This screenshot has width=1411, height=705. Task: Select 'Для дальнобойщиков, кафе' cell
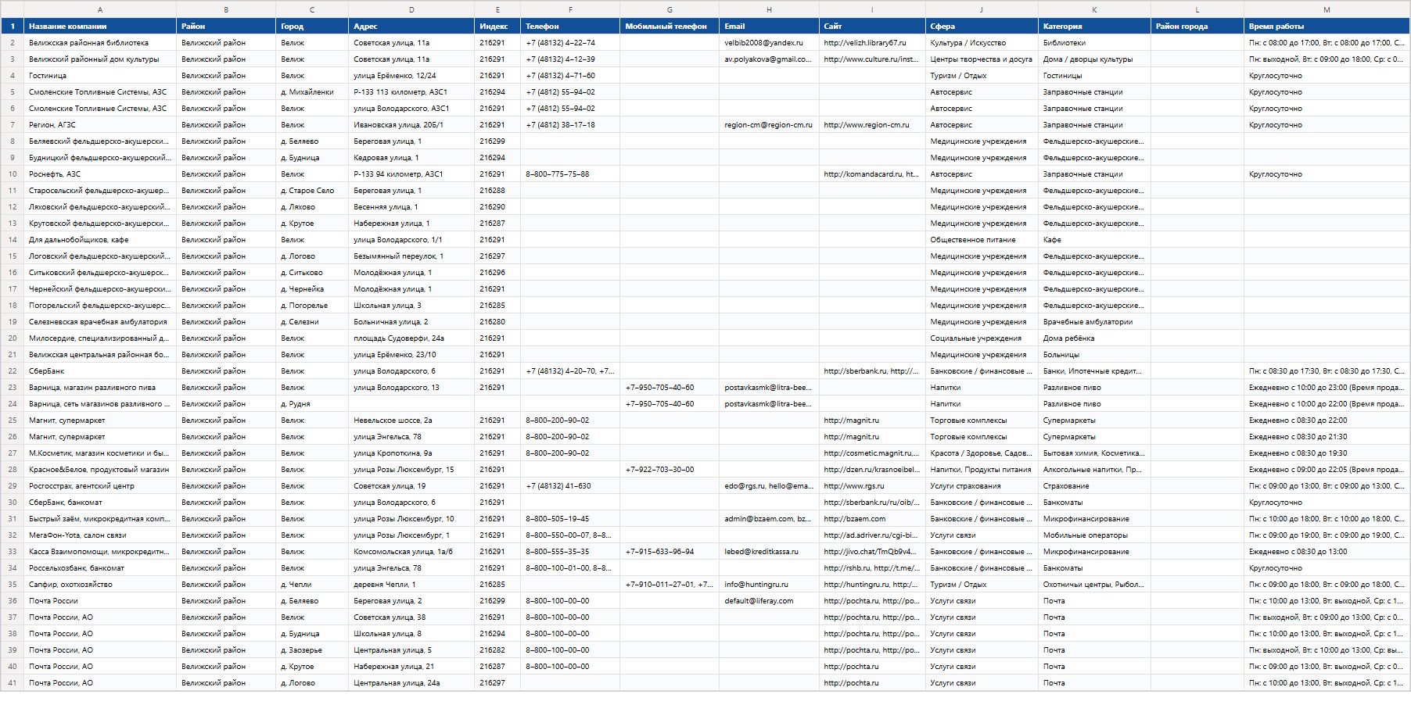click(100, 240)
